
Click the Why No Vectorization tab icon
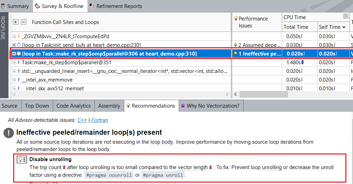183,106
